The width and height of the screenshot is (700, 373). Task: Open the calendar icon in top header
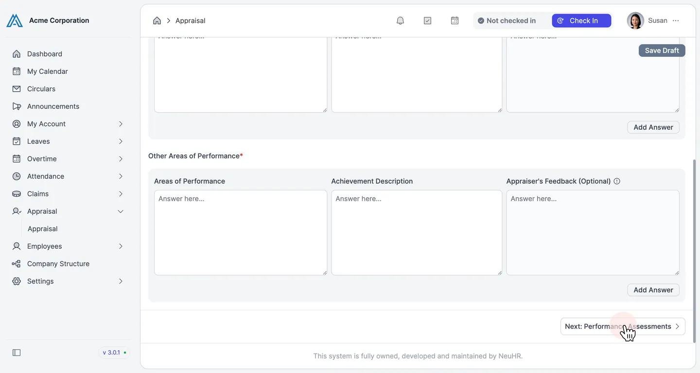click(455, 20)
